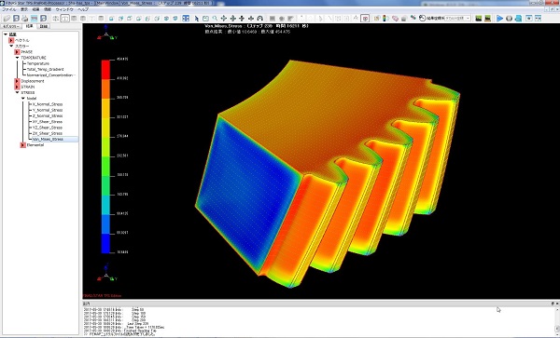Click the save disk icon in toolbar

16,19
